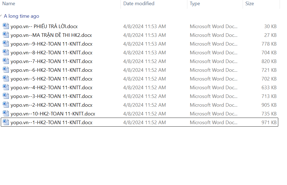Select file yopo.vn--3-HK2-TOAN 11-KNTT.docx by name

51,96
